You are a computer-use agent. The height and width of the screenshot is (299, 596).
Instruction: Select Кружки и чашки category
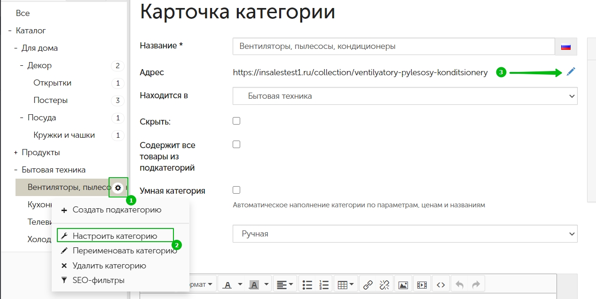[x=64, y=135]
